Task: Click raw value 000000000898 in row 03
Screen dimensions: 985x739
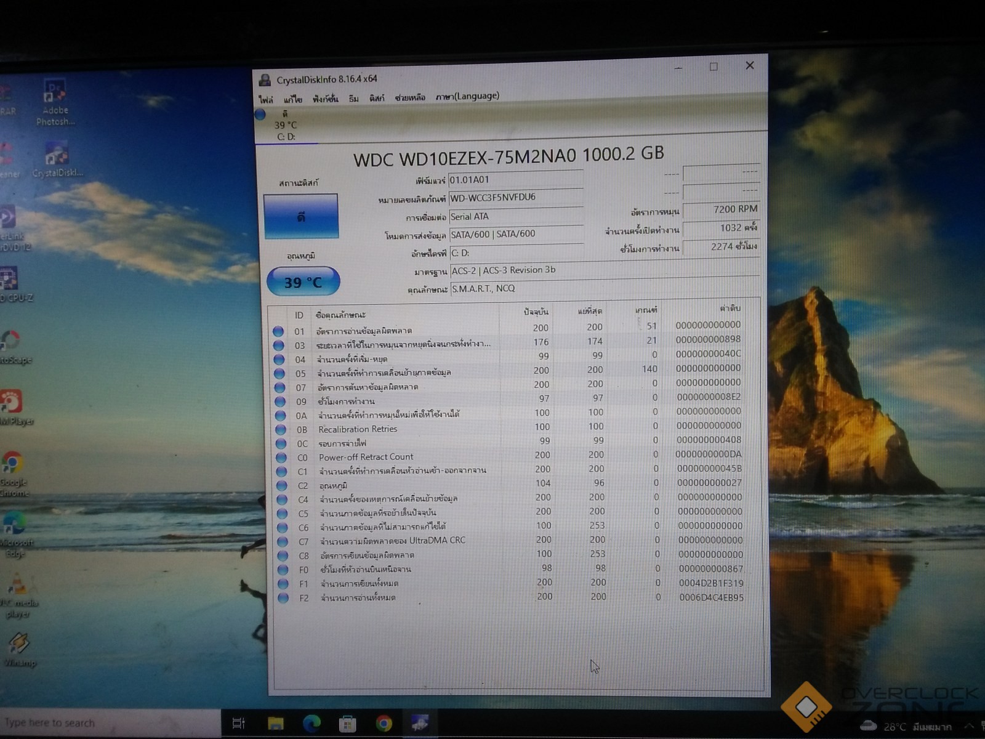Action: [x=709, y=339]
